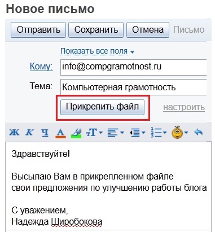
Task: Click the Прикрепить файл button
Action: click(102, 107)
